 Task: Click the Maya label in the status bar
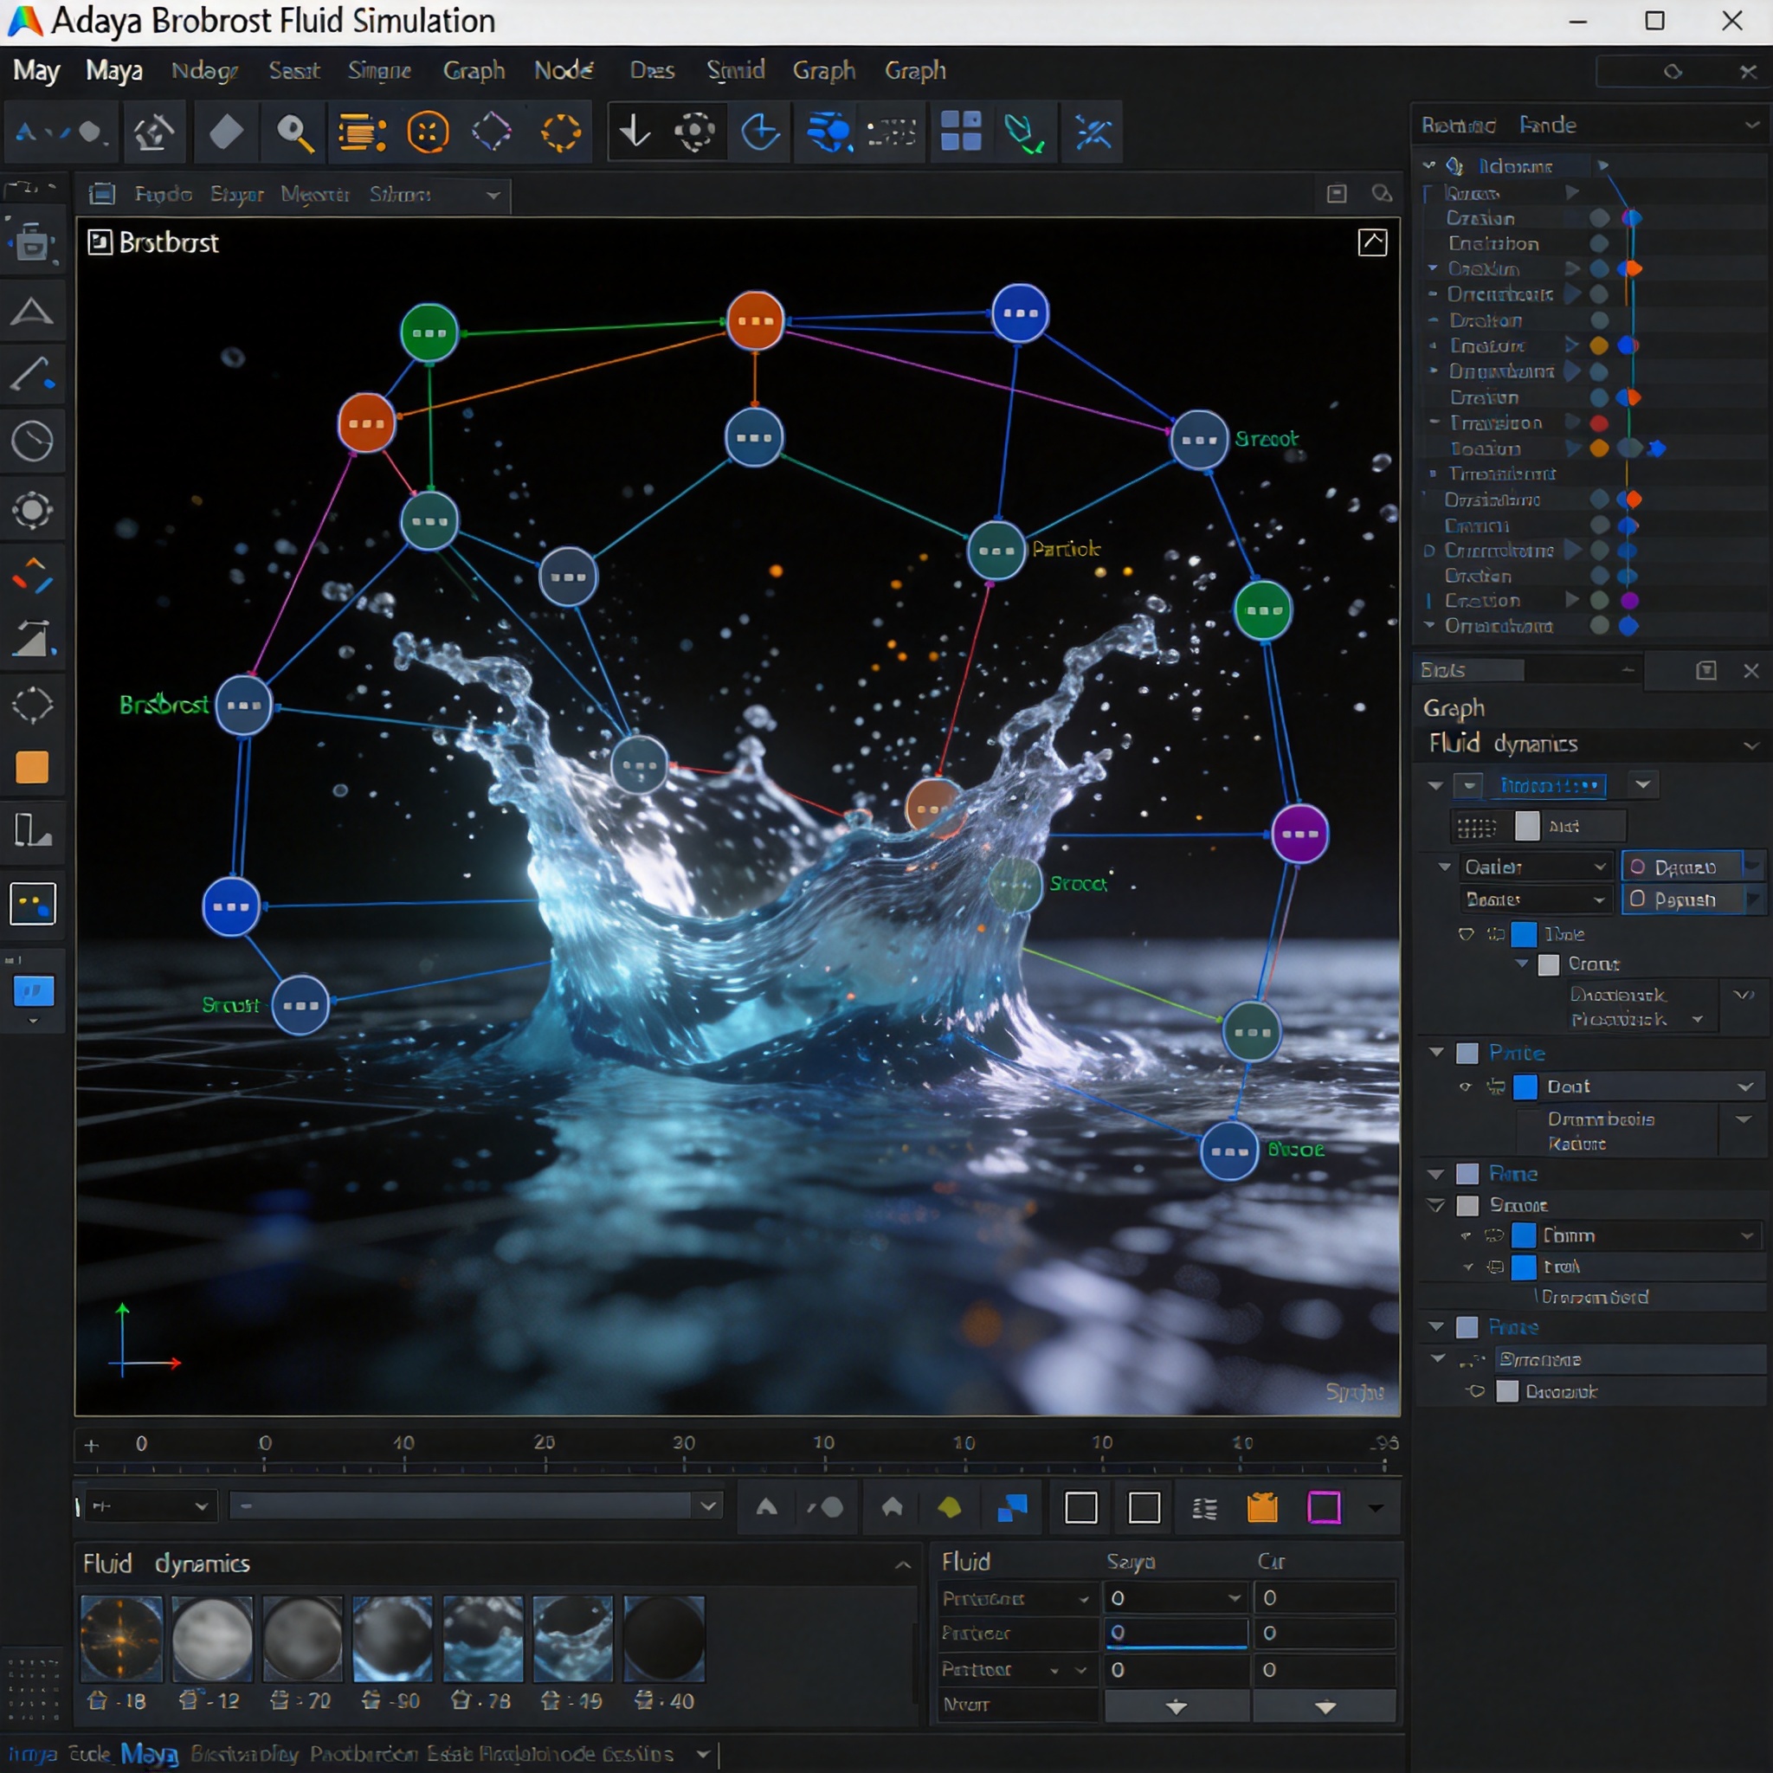(149, 1754)
